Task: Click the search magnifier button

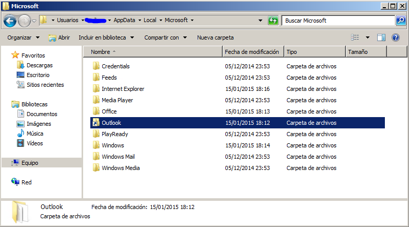Action: click(x=401, y=21)
